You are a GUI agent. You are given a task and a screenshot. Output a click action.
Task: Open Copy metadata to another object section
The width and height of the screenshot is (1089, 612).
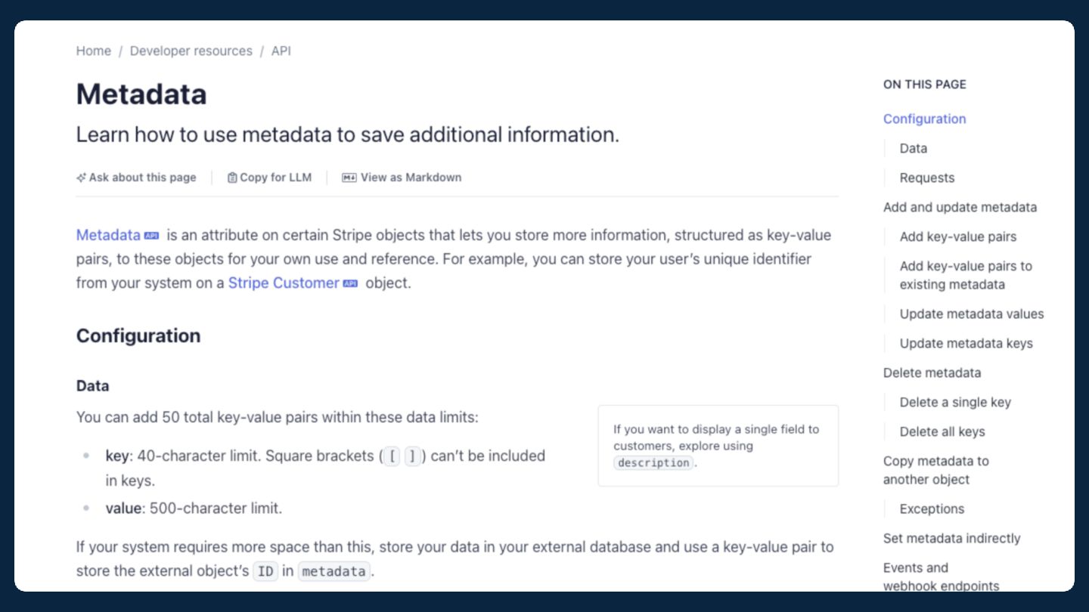pos(935,470)
